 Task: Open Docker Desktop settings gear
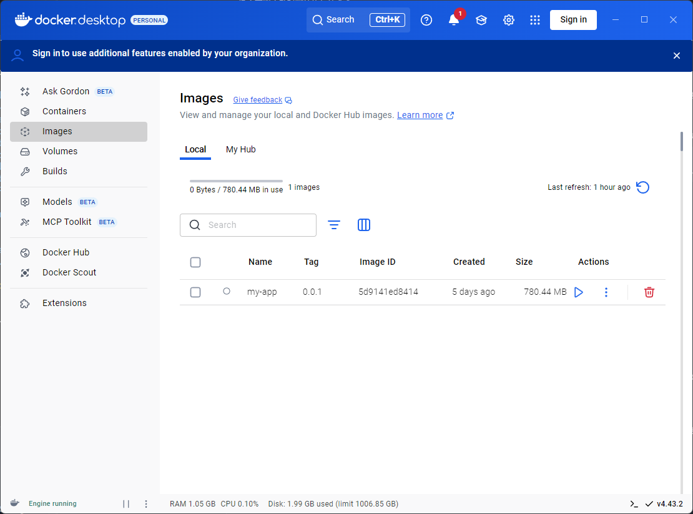pos(508,20)
